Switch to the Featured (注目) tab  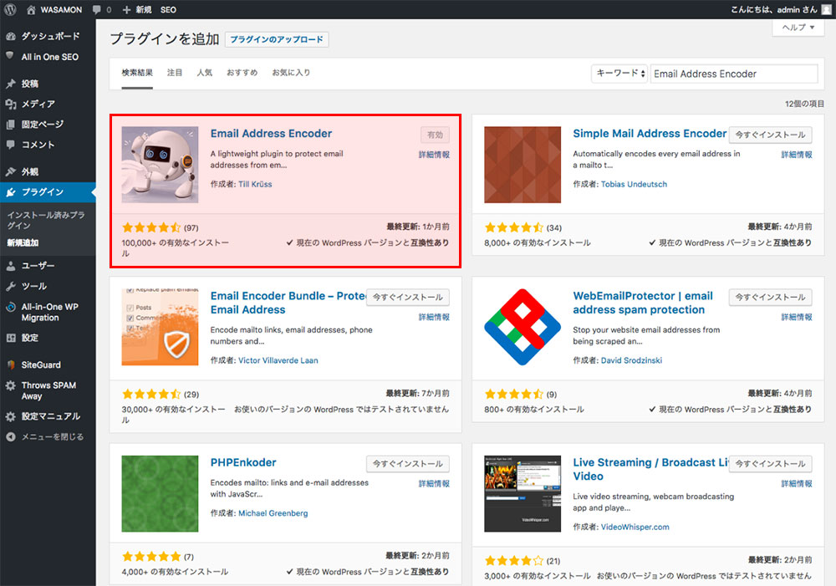(x=175, y=73)
